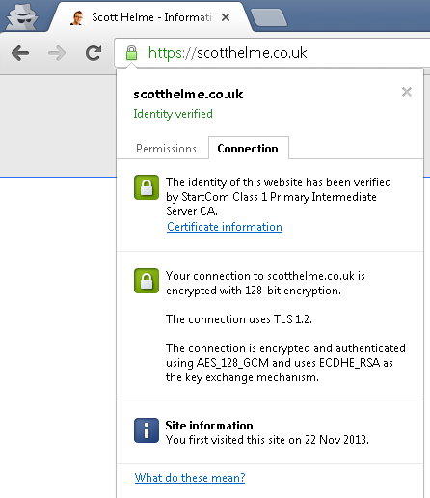Screen dimensions: 430x498
Task: Open the What do these mean? link
Action: coord(190,478)
